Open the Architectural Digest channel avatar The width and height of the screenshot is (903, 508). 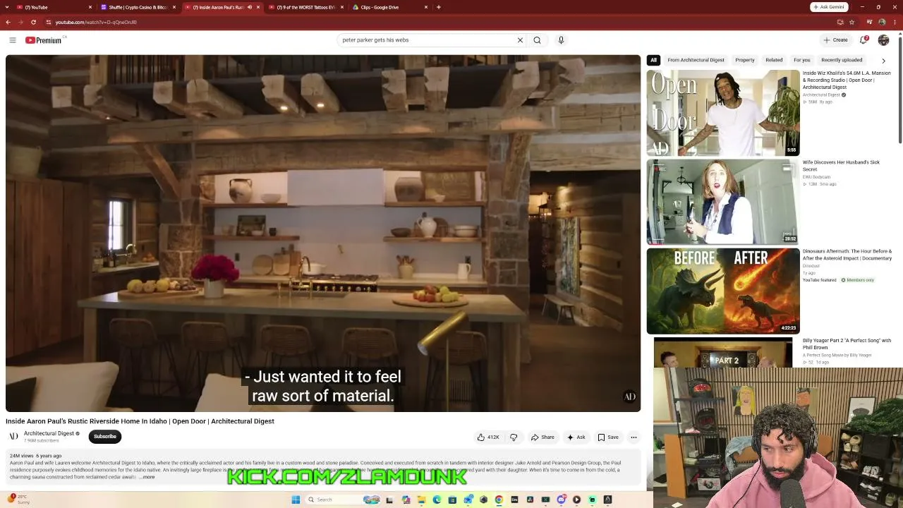[x=13, y=437]
